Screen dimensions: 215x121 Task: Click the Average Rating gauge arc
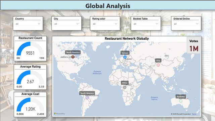point(30,77)
